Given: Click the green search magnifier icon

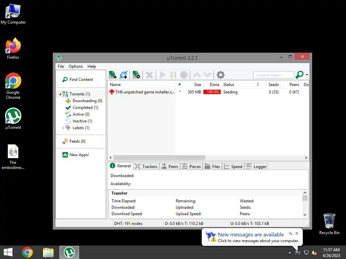Looking at the screenshot, I should (299, 75).
